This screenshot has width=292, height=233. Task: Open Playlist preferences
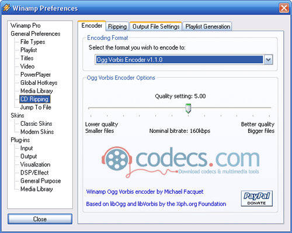29,50
